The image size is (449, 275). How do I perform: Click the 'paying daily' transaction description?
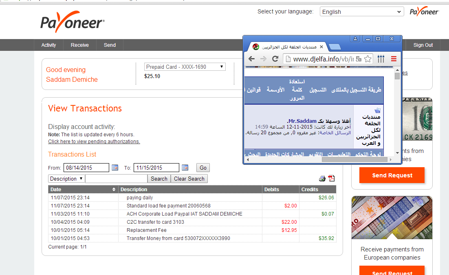[x=140, y=198]
